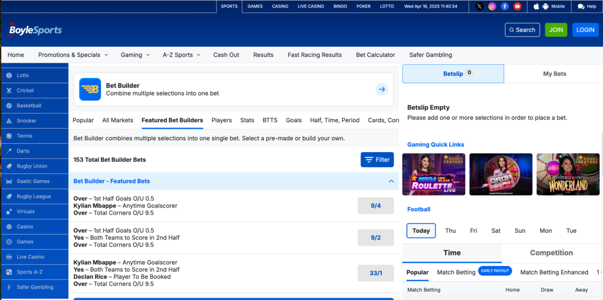Click the Help chat icon

click(580, 7)
